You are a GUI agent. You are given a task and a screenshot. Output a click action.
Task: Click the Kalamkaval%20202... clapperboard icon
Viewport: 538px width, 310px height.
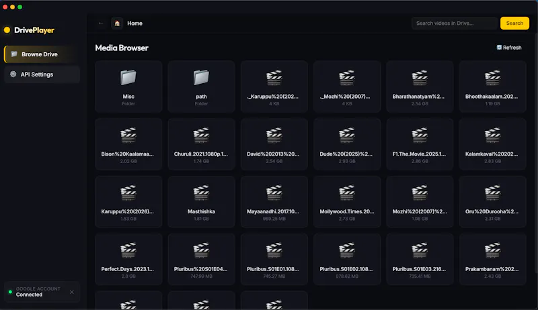tap(492, 135)
